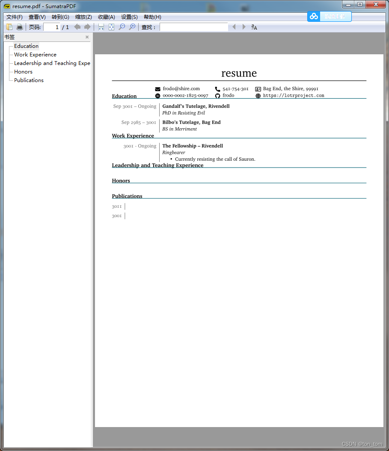The image size is (389, 451).
Task: Select Fit Width view icon
Action: point(101,27)
